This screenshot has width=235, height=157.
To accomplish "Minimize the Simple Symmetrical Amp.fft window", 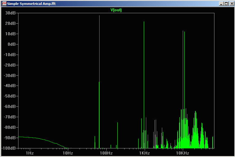I will (x=221, y=4).
